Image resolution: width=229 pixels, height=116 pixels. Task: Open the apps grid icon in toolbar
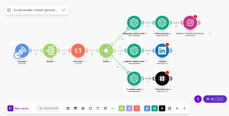[170, 108]
